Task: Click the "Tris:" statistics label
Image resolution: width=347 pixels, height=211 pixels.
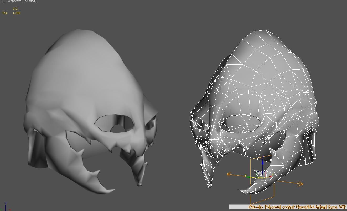Action: click(5, 13)
